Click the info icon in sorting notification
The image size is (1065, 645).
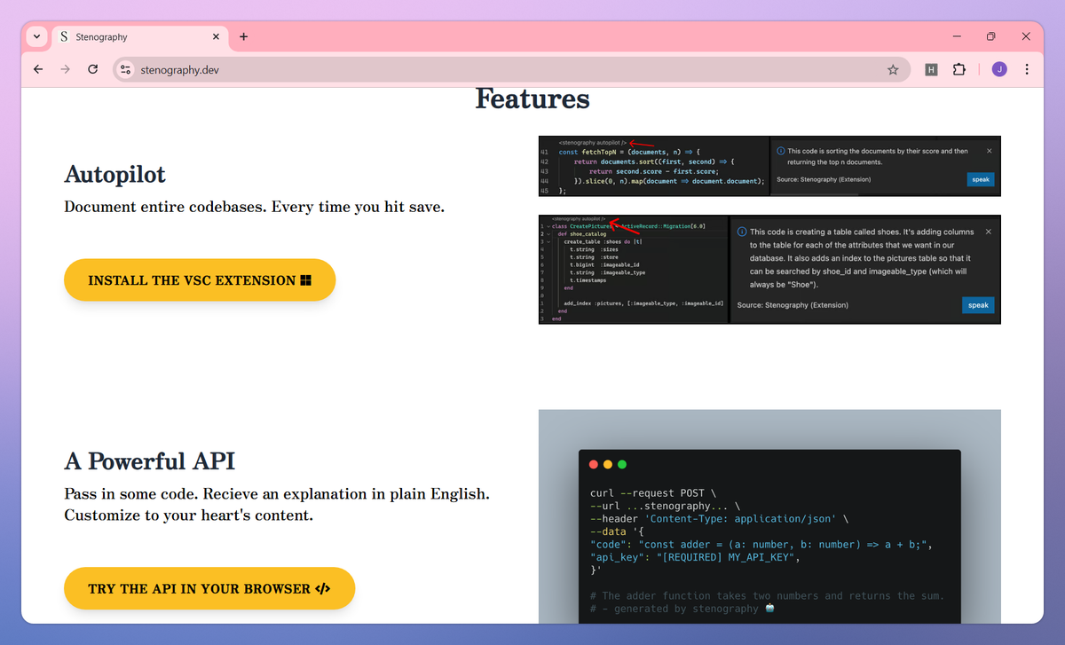(x=780, y=151)
